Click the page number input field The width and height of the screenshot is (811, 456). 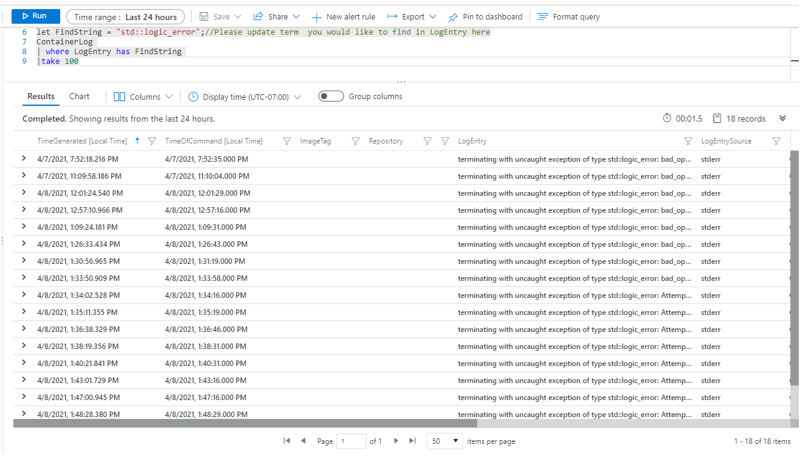tap(351, 441)
